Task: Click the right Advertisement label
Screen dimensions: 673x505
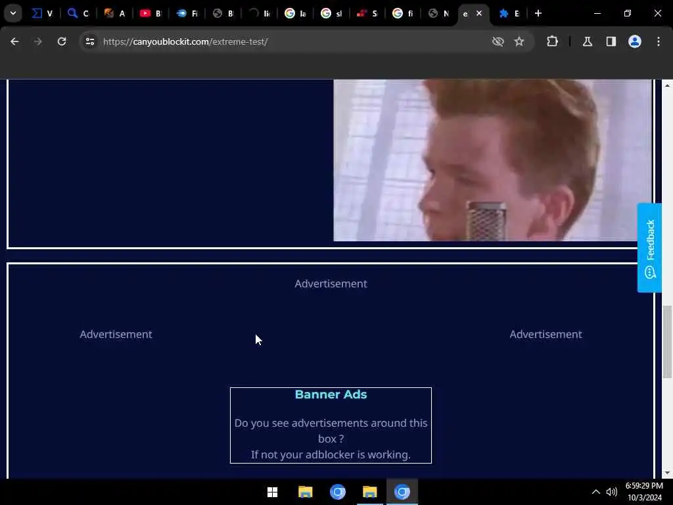Action: (x=546, y=335)
